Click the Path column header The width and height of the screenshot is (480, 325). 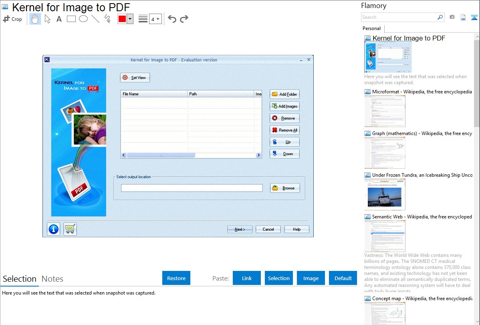pyautogui.click(x=221, y=94)
